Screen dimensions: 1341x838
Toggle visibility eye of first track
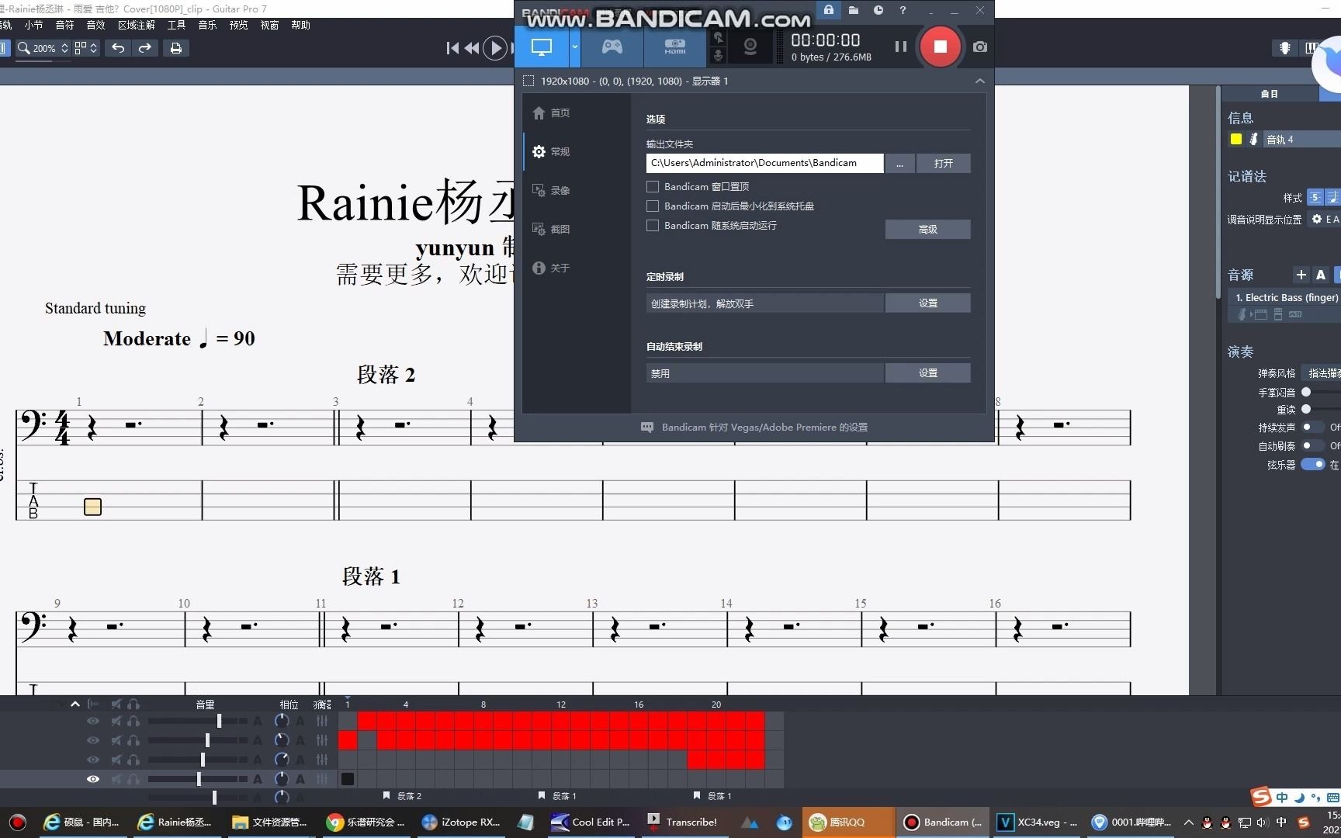93,721
